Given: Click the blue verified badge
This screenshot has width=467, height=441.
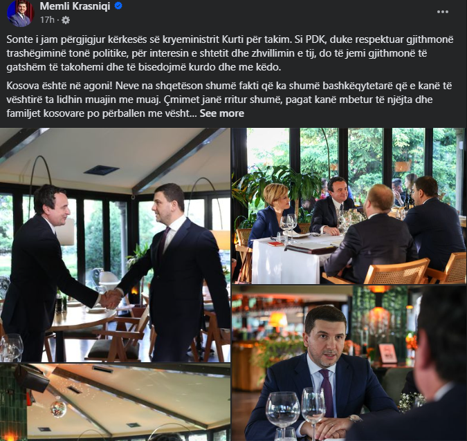Looking at the screenshot, I should (118, 6).
